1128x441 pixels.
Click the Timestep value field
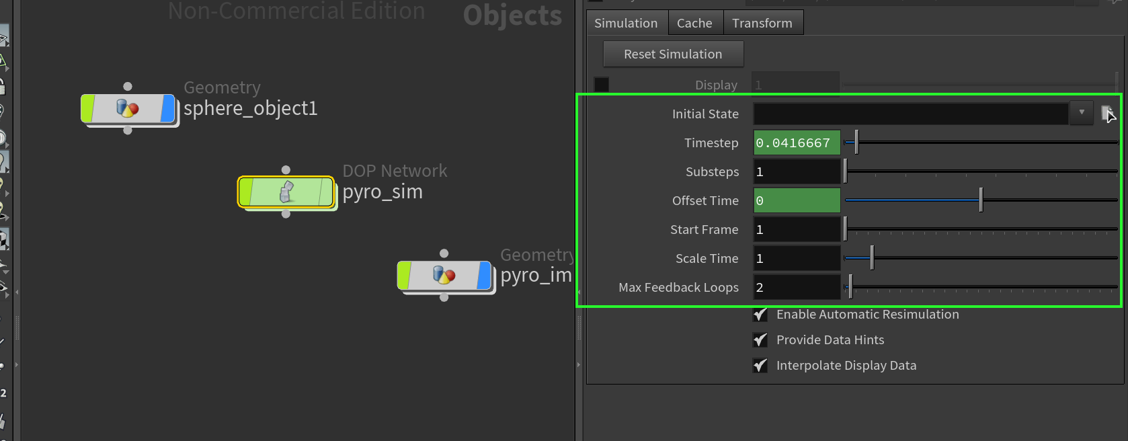[x=797, y=143]
